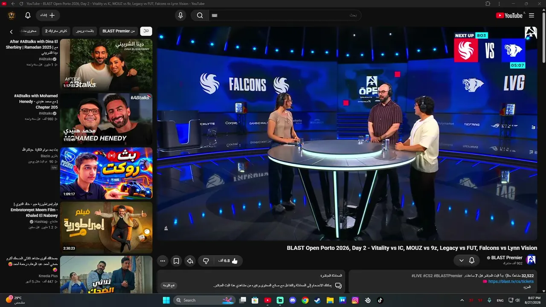Image resolution: width=546 pixels, height=307 pixels.
Task: Open the Rocket League stream thumbnail
Action: coord(106,173)
